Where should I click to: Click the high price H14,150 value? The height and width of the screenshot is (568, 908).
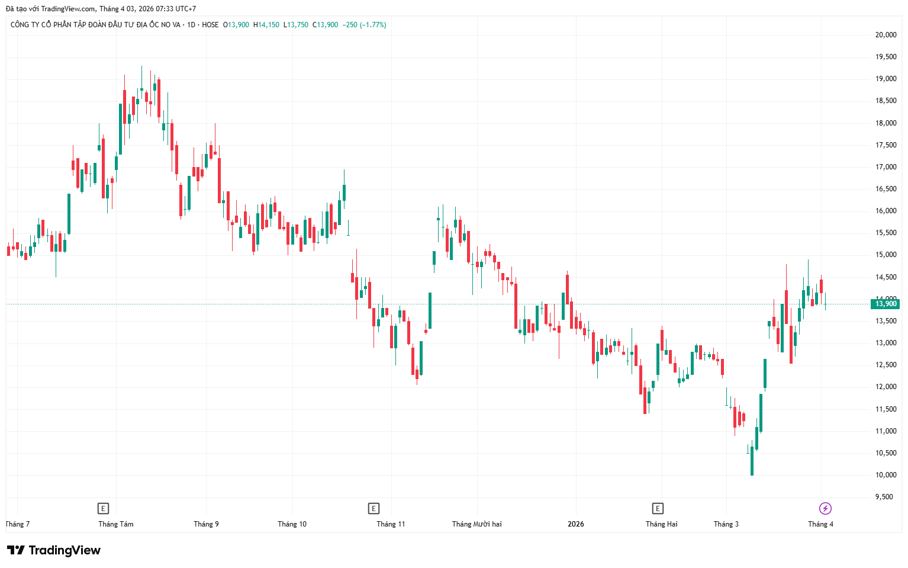(x=266, y=25)
